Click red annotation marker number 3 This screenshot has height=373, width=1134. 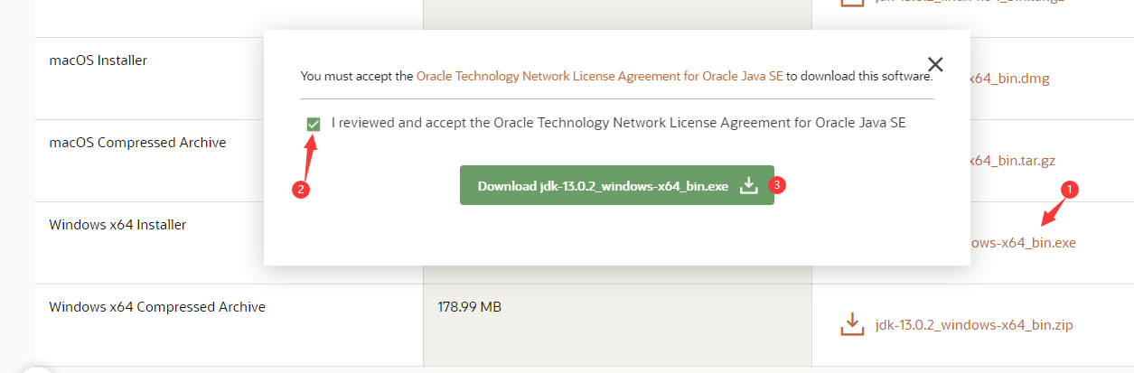(x=777, y=185)
